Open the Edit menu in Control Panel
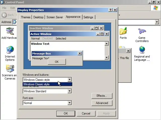This screenshot has height=120, width=161. pos(13,8)
